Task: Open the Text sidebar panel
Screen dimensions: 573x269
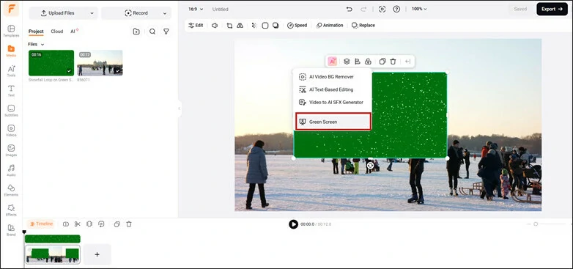Action: tap(11, 91)
